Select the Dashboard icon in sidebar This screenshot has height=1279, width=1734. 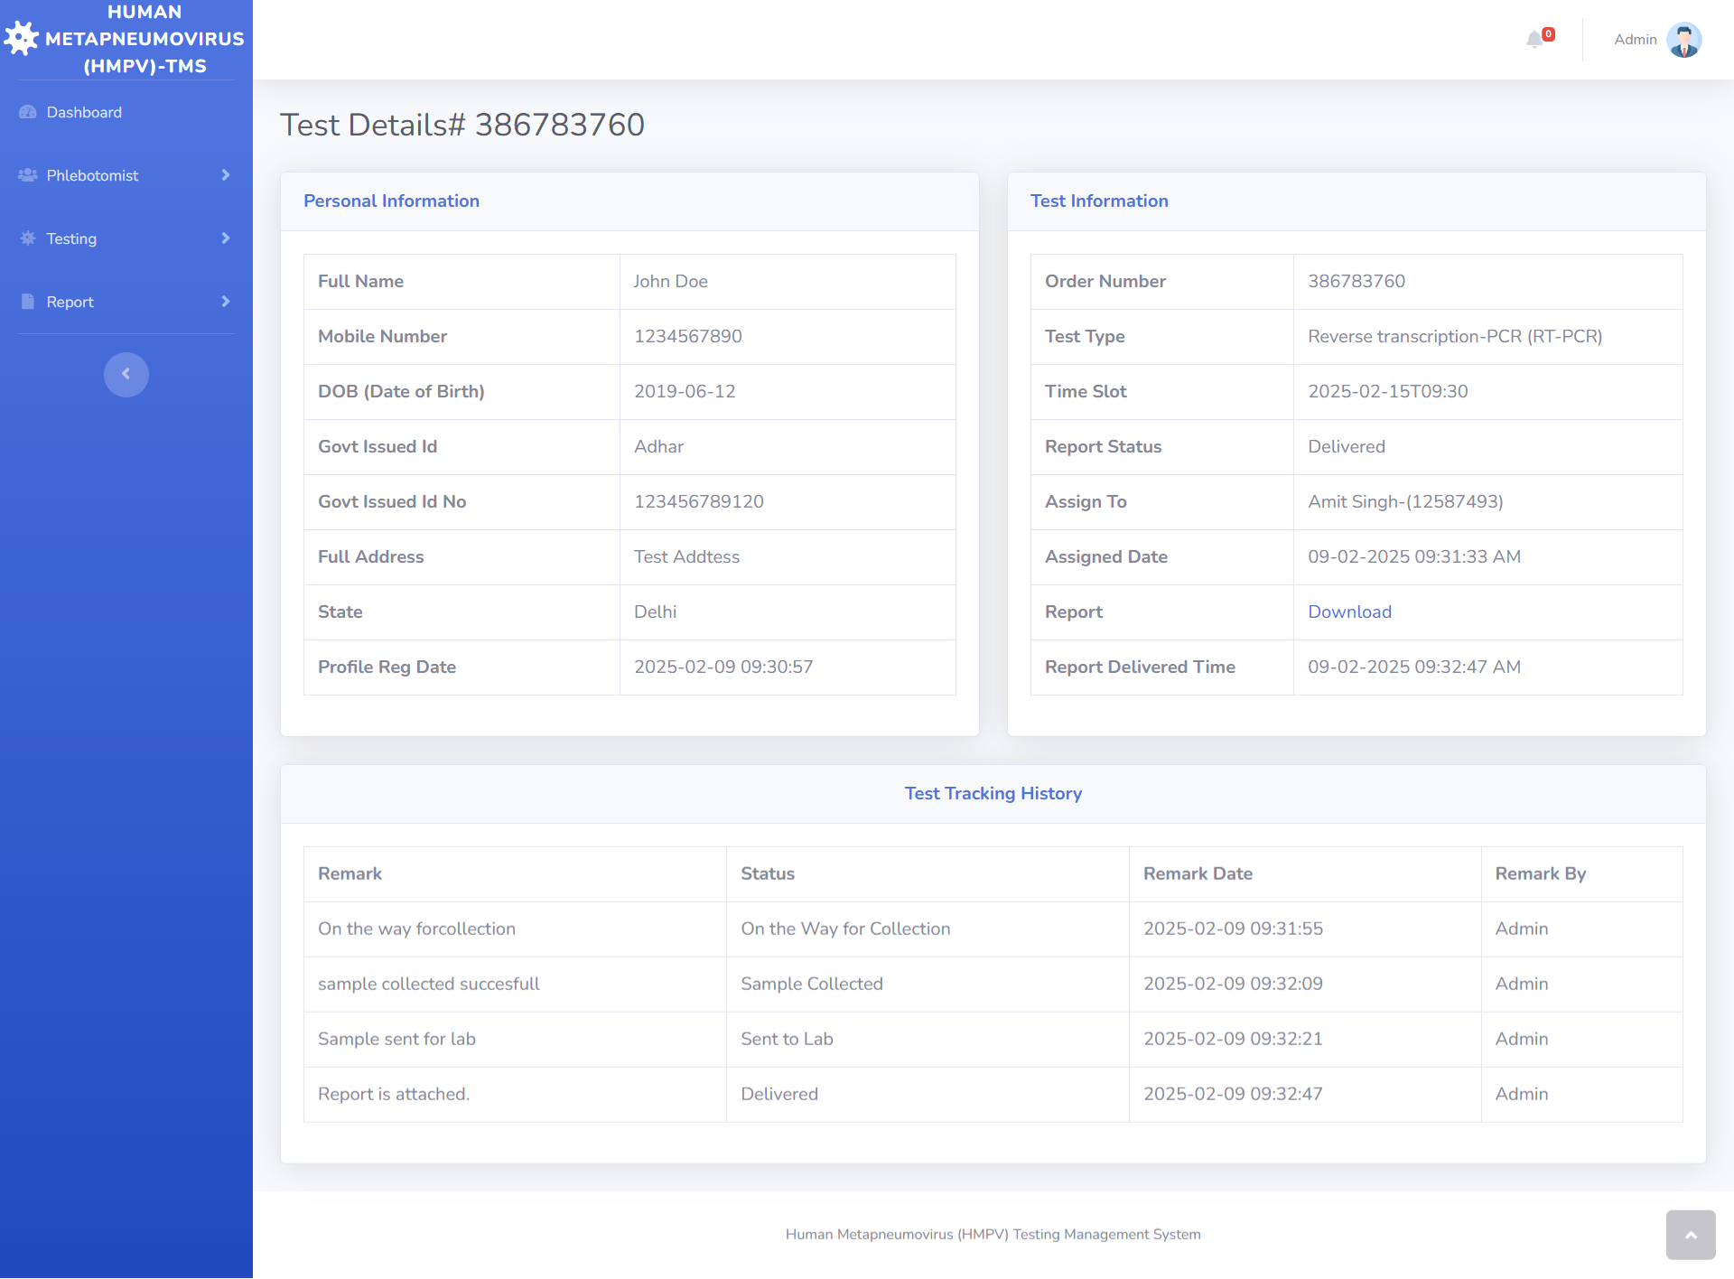(x=27, y=111)
